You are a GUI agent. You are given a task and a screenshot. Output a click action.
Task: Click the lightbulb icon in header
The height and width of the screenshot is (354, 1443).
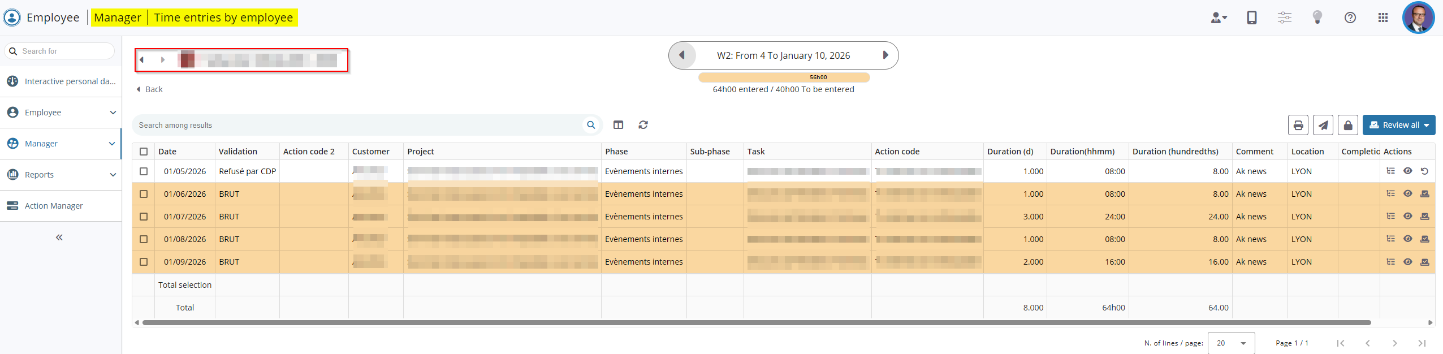[1317, 18]
